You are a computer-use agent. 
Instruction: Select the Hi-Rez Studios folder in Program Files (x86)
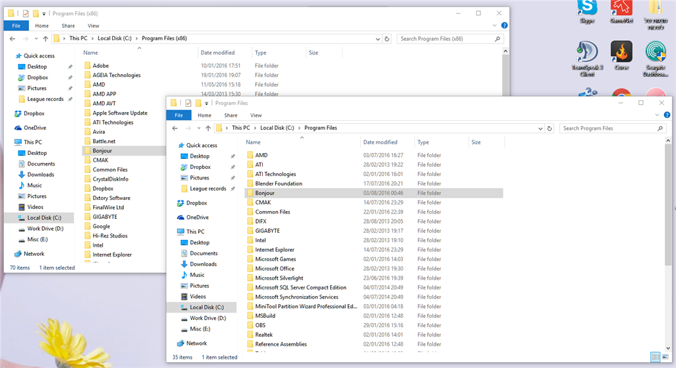pos(110,235)
